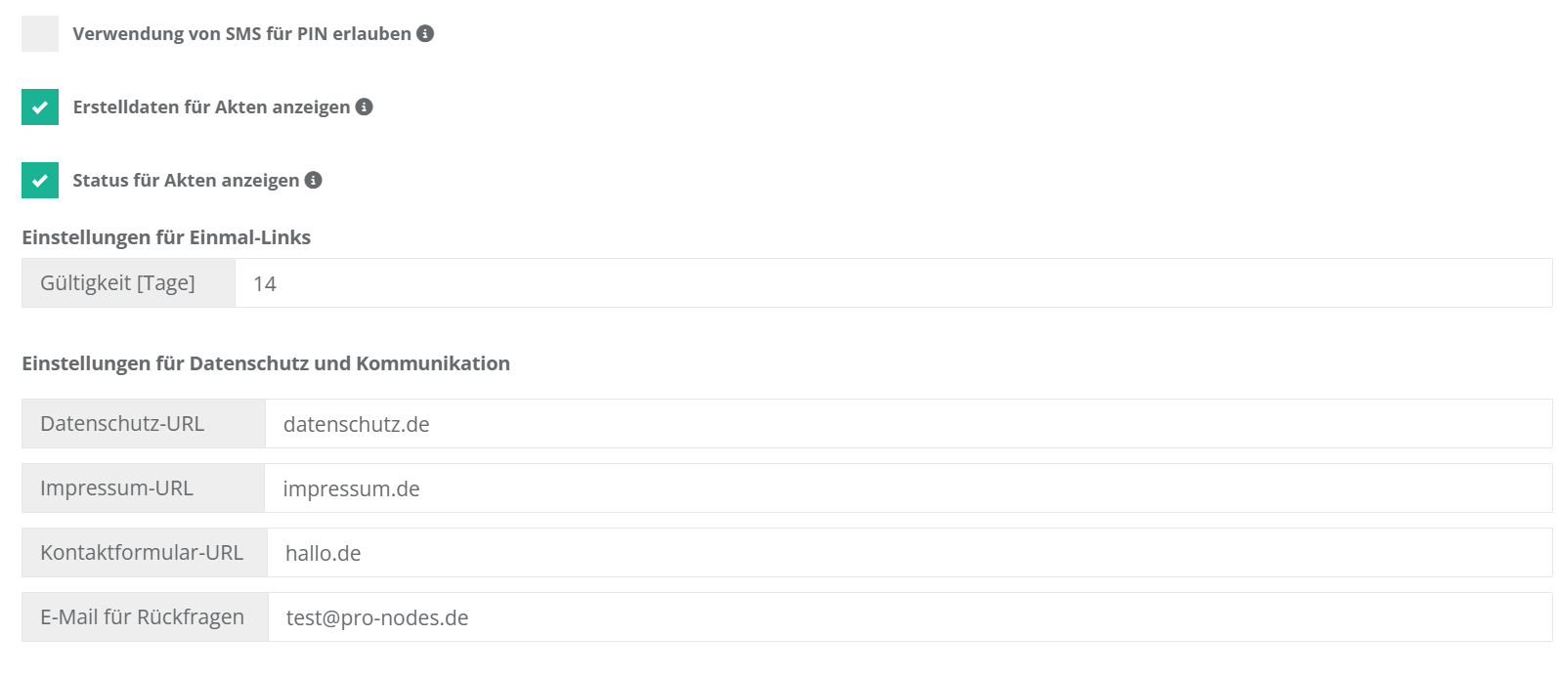Disable Status für Akten anzeigen checkbox

tap(40, 181)
